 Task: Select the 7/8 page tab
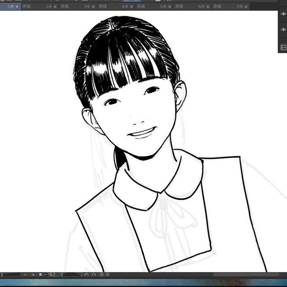pyautogui.click(x=231, y=7)
